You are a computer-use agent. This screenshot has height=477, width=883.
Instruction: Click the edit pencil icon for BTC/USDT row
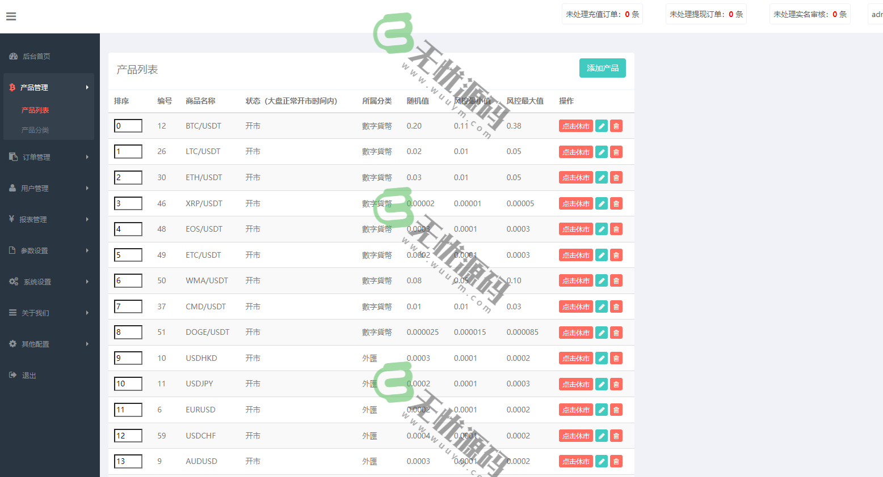point(602,126)
